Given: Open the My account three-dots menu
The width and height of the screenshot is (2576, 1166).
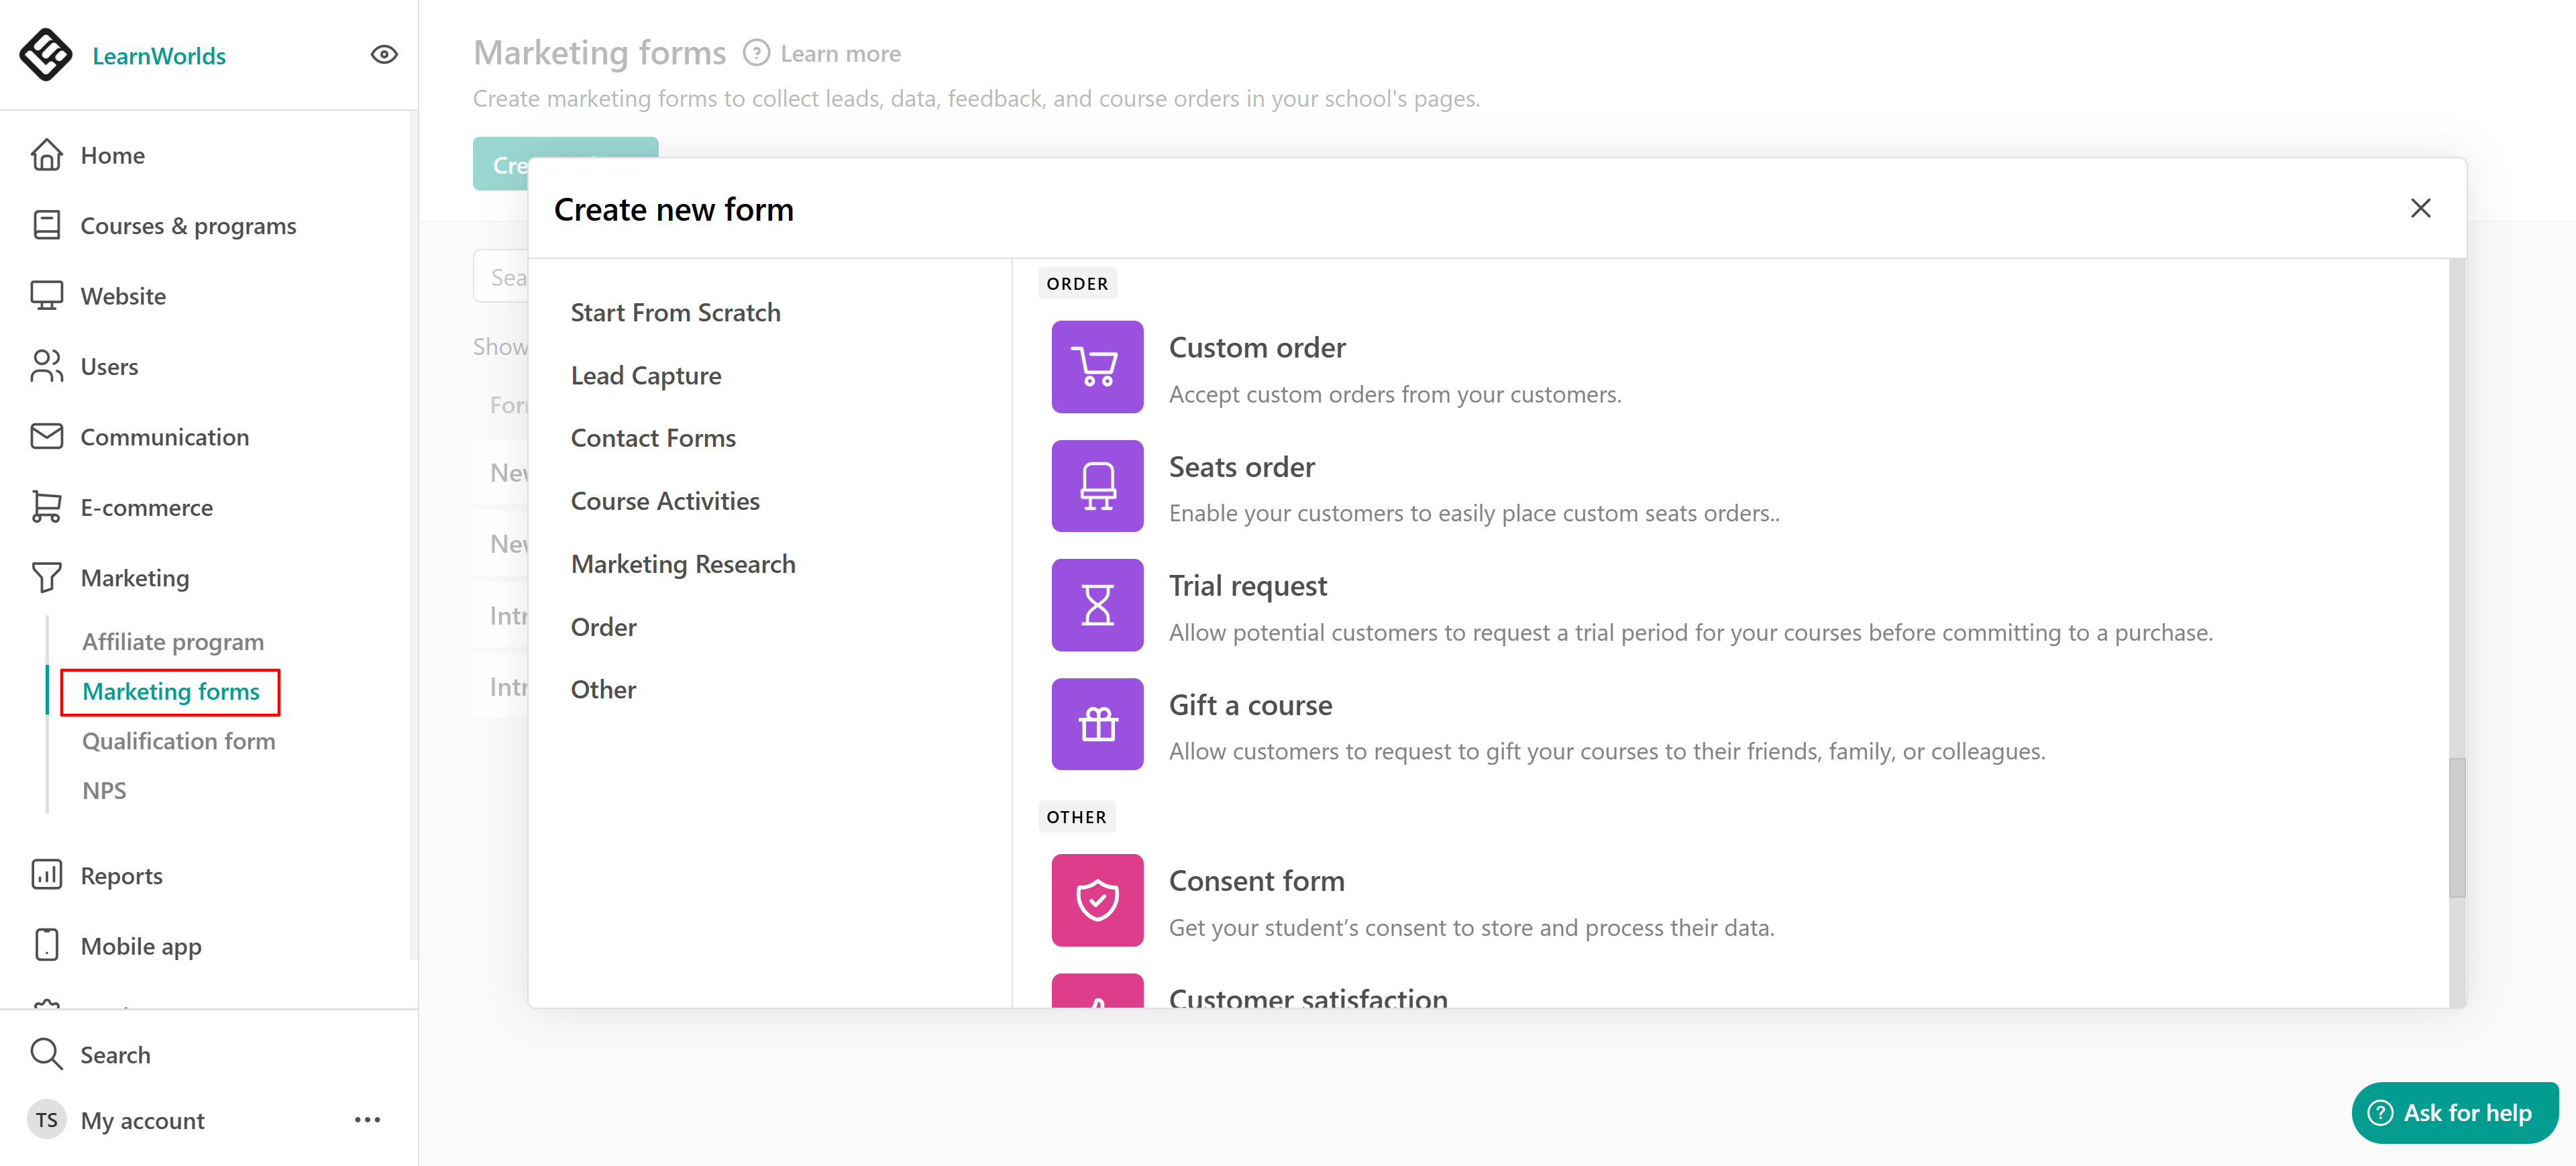Looking at the screenshot, I should coord(367,1120).
